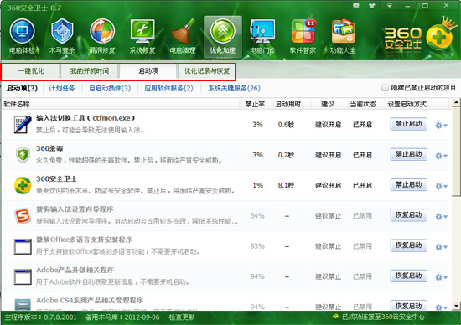Screen dimensions: 461x325
Task: Open settings gear dropdown for 搜狗输入法 row
Action: (441, 217)
